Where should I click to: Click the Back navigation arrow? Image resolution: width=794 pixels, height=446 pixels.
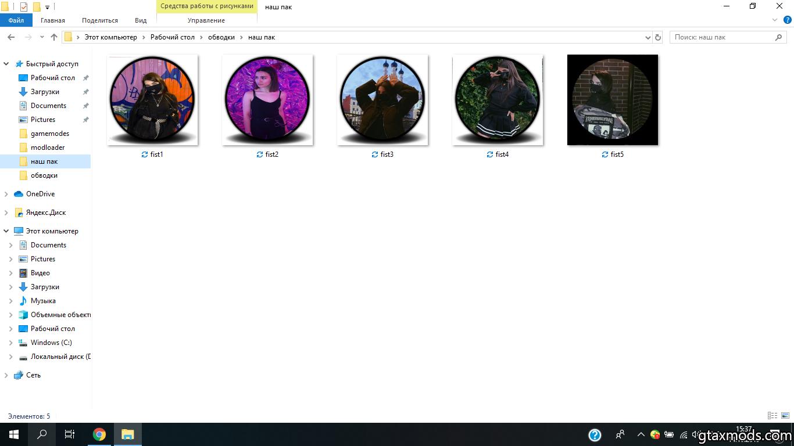pos(11,37)
